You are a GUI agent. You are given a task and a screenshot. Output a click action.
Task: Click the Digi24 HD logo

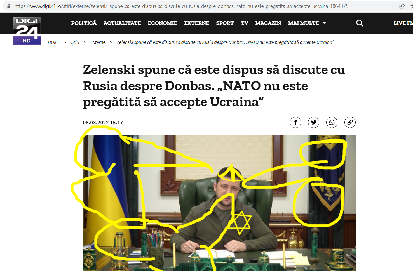tap(27, 31)
